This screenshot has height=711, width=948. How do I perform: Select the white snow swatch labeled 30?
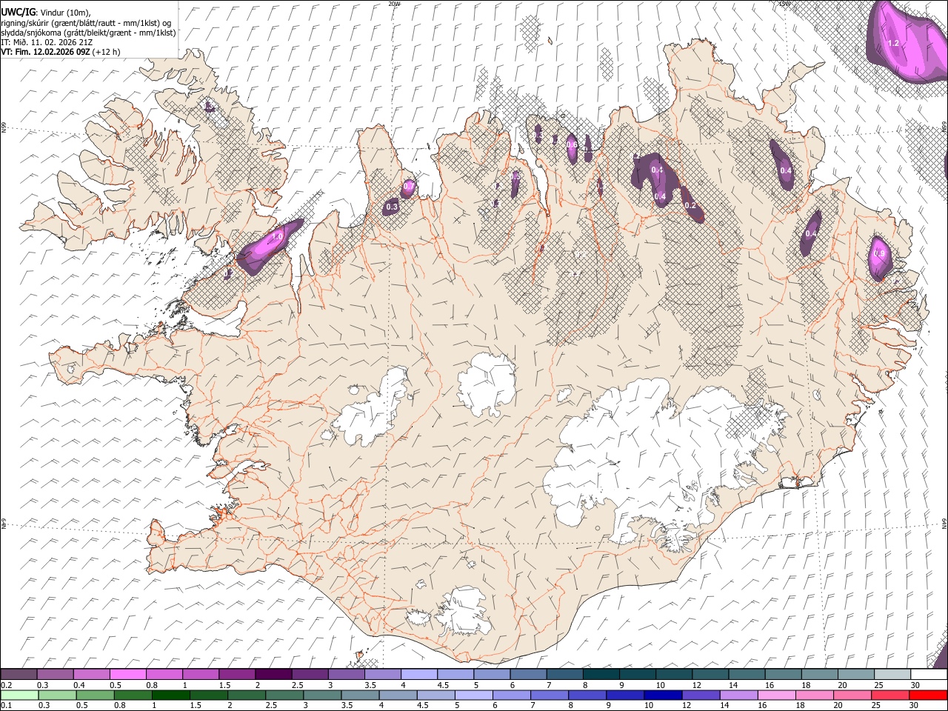click(929, 675)
